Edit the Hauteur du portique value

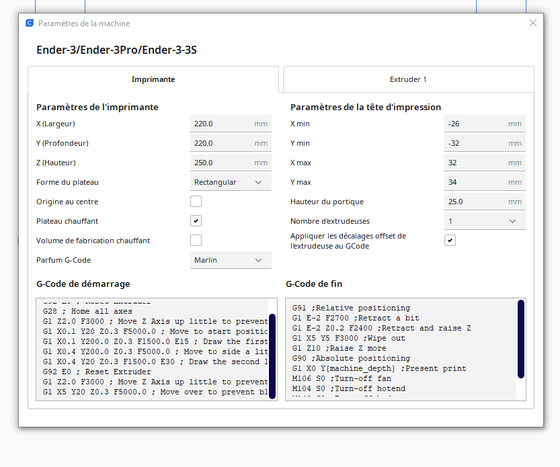coord(485,202)
